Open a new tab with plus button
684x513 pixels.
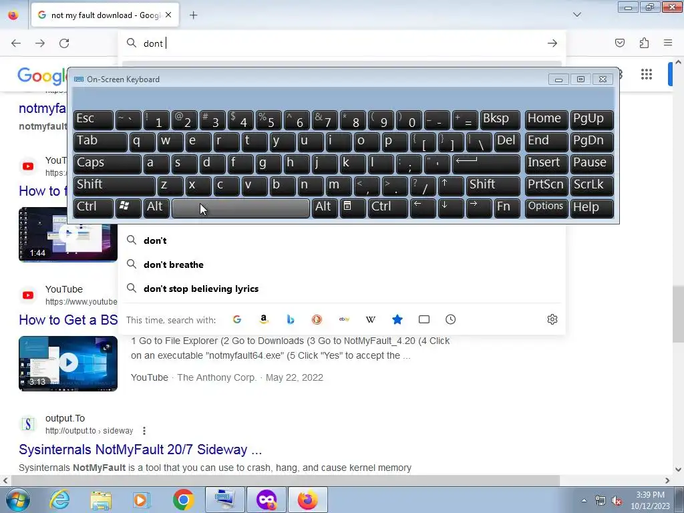193,15
